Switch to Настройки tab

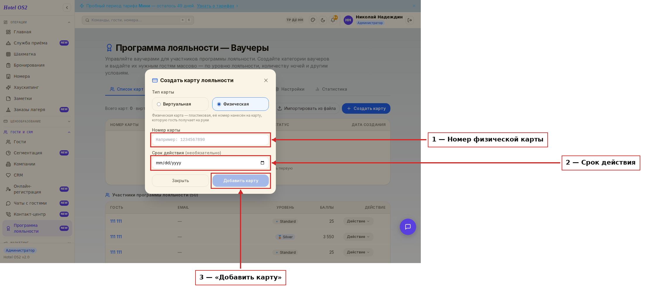click(x=290, y=89)
